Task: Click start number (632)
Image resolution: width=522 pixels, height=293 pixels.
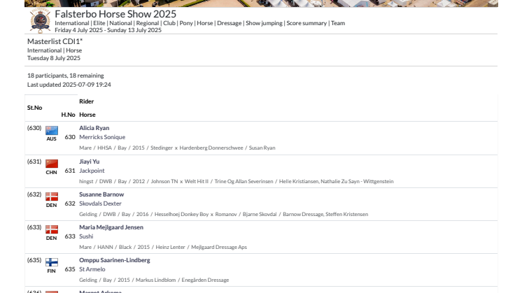Action: tap(34, 194)
